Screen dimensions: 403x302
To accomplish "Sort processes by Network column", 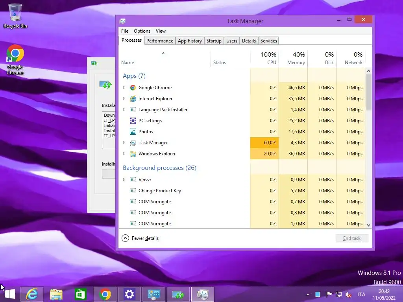I will coord(351,58).
